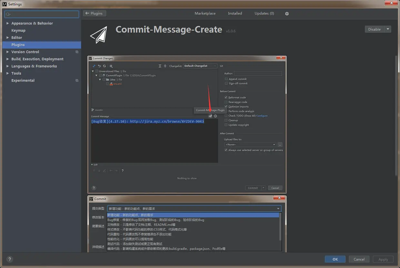The width and height of the screenshot is (400, 268).
Task: Toggle Always use selected server checkbox
Action: click(x=226, y=150)
